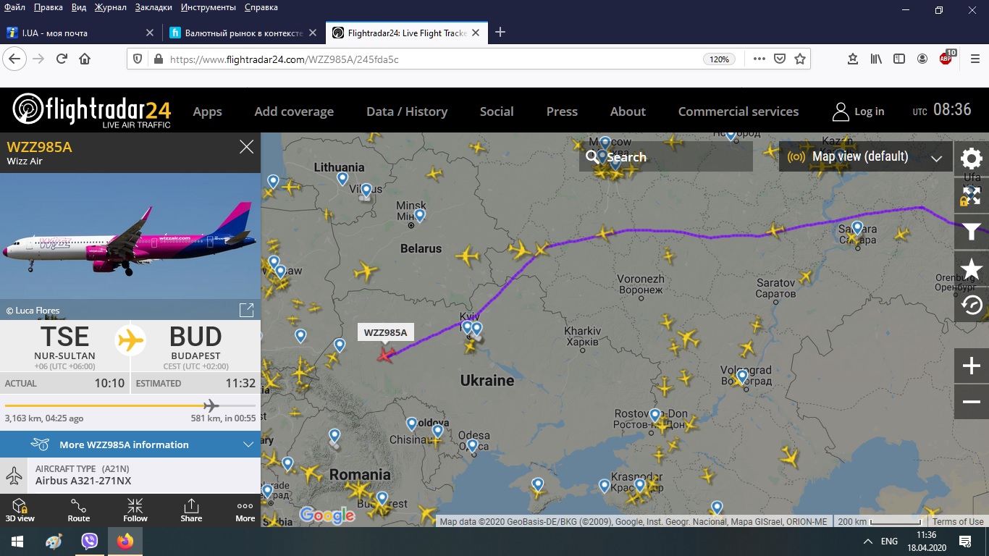
Task: Zoom in on the map
Action: [x=971, y=366]
